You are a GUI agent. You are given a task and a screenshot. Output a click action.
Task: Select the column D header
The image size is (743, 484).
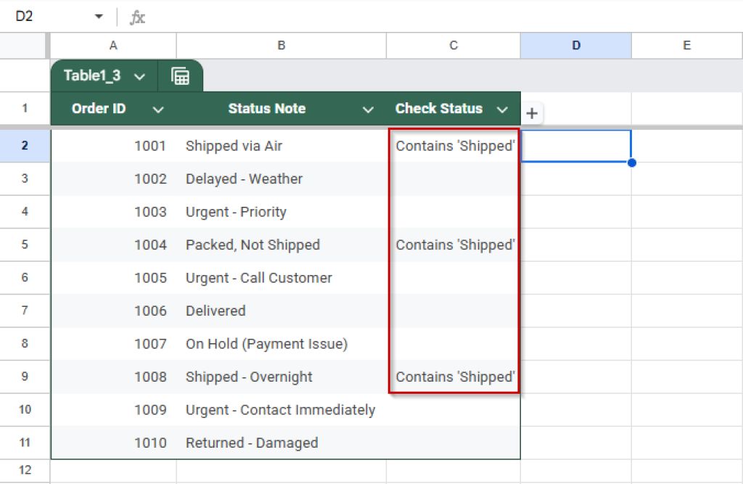(x=575, y=45)
